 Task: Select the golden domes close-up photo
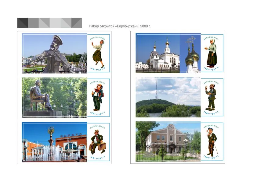pos(190,53)
